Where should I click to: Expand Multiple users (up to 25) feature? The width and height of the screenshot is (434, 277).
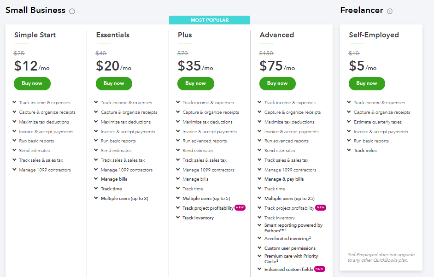pos(260,198)
